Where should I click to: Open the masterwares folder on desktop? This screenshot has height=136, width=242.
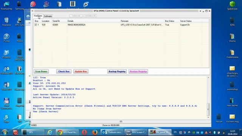[232, 54]
